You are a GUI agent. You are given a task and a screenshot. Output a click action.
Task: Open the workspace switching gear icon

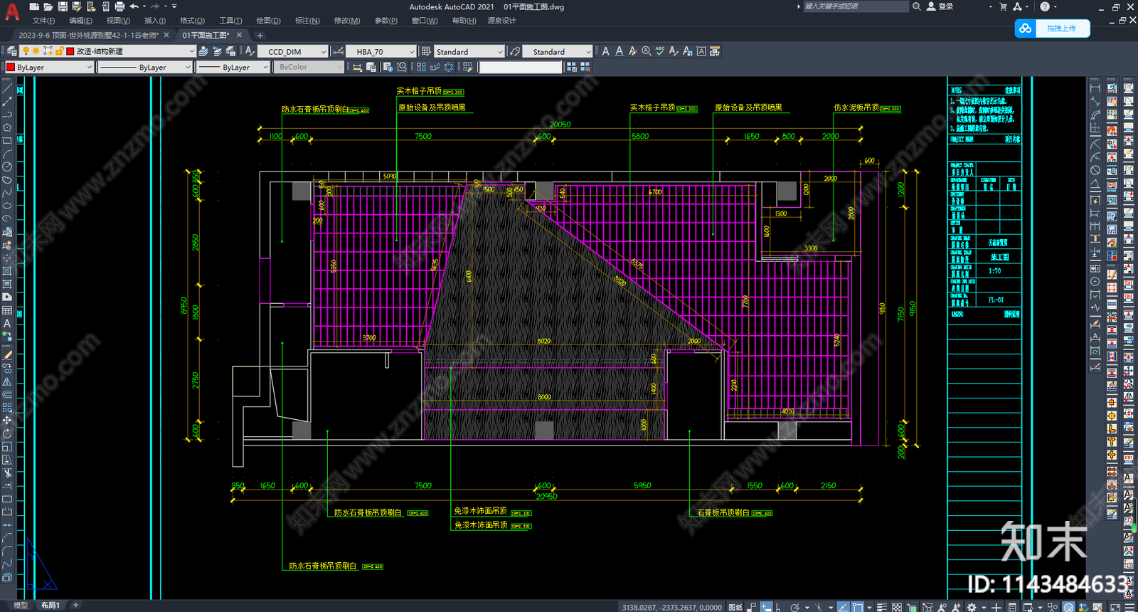[x=972, y=607]
